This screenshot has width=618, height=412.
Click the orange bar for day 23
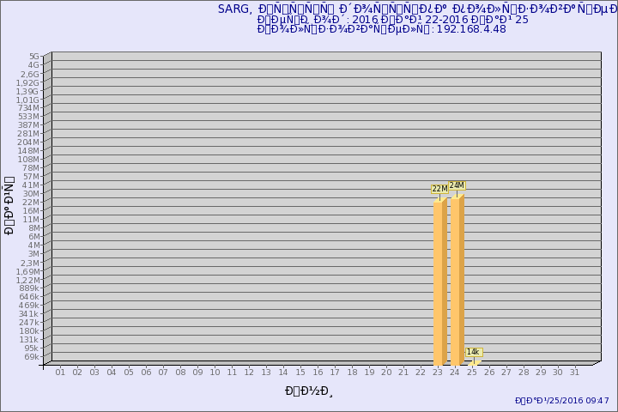tap(439, 283)
